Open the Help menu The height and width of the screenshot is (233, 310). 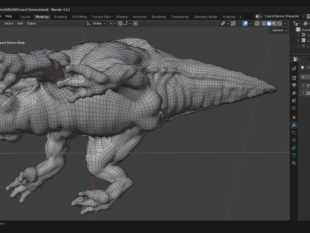click(x=8, y=16)
